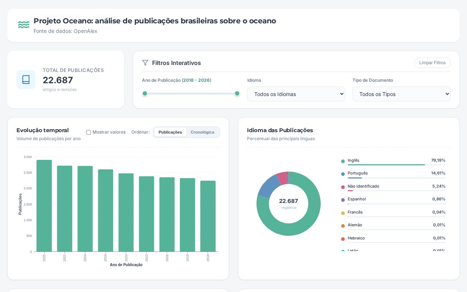The height and width of the screenshot is (292, 467).
Task: Click the 2022 bar in the chart
Action: click(x=146, y=214)
